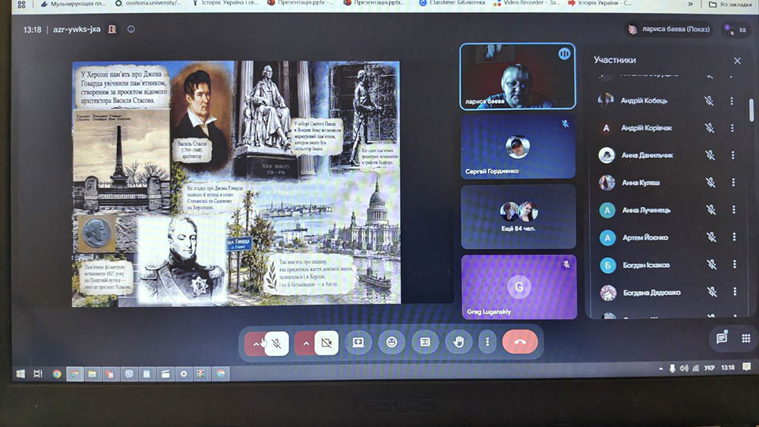Click the Ещё 84 чел. participants tile

[x=518, y=216]
